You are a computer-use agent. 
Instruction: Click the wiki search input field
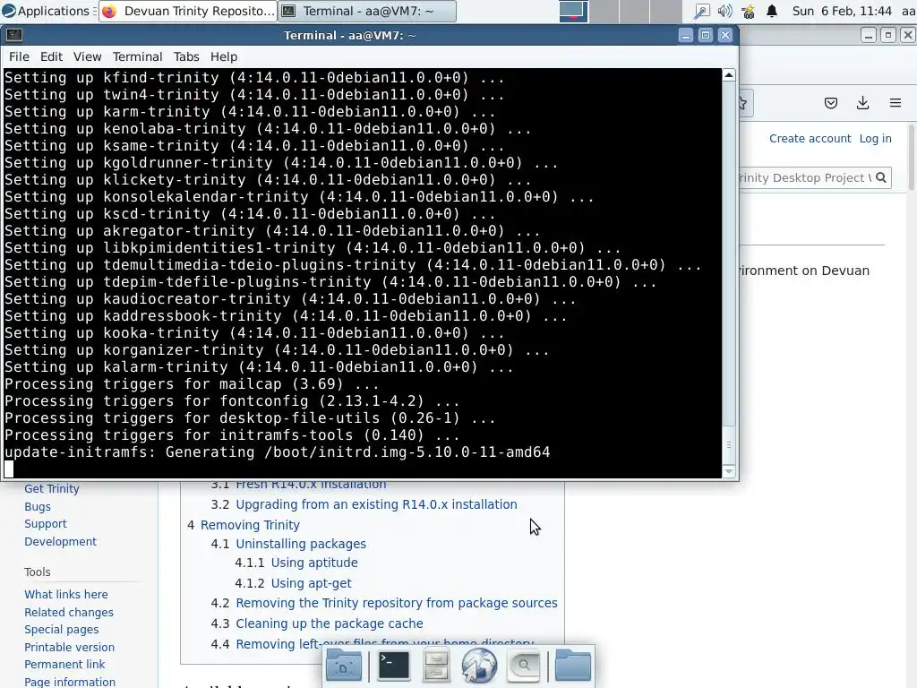[x=806, y=178]
